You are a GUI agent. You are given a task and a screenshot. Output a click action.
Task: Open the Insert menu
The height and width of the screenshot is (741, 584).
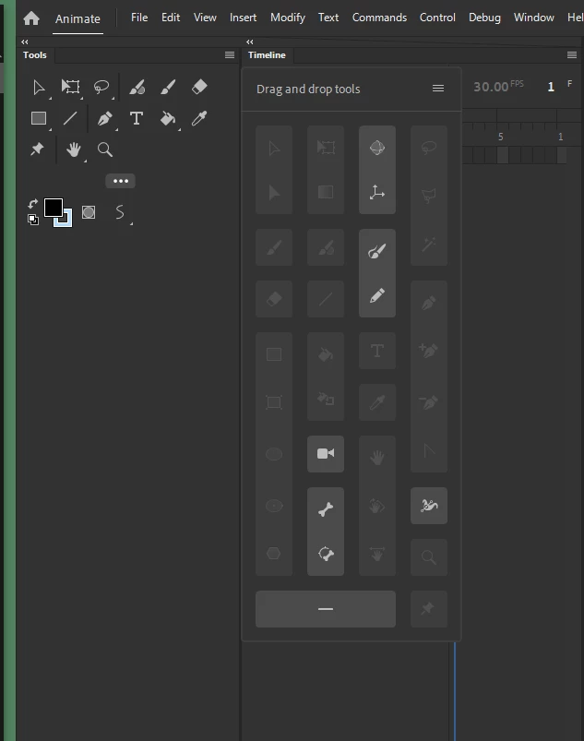coord(243,18)
